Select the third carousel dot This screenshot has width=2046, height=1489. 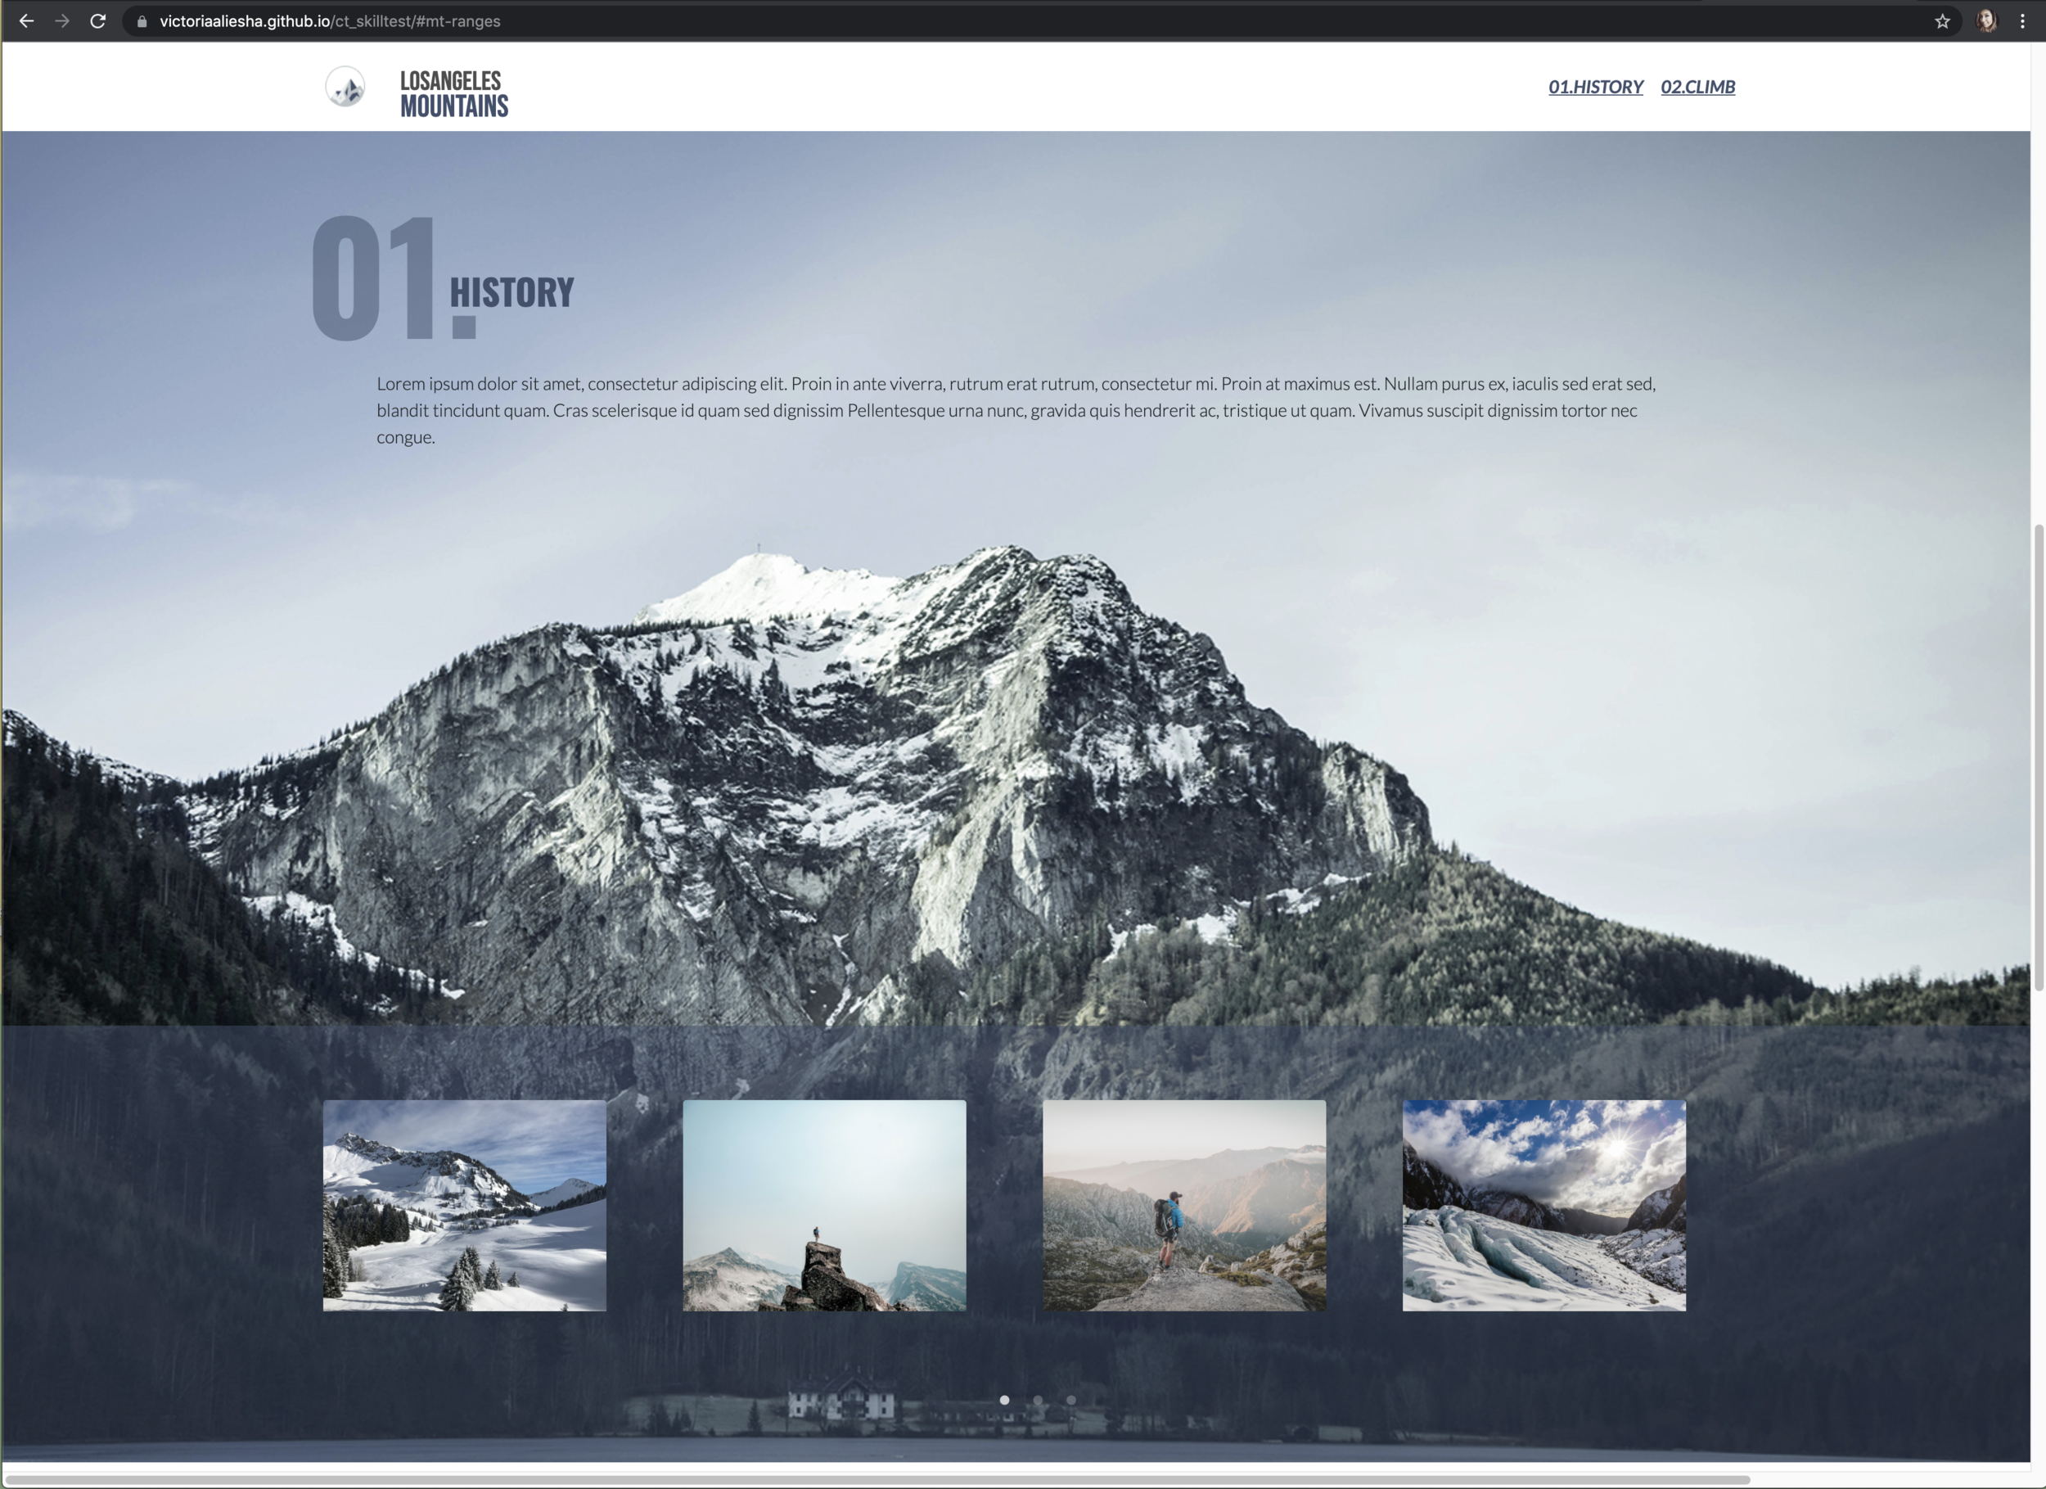[x=1070, y=1400]
